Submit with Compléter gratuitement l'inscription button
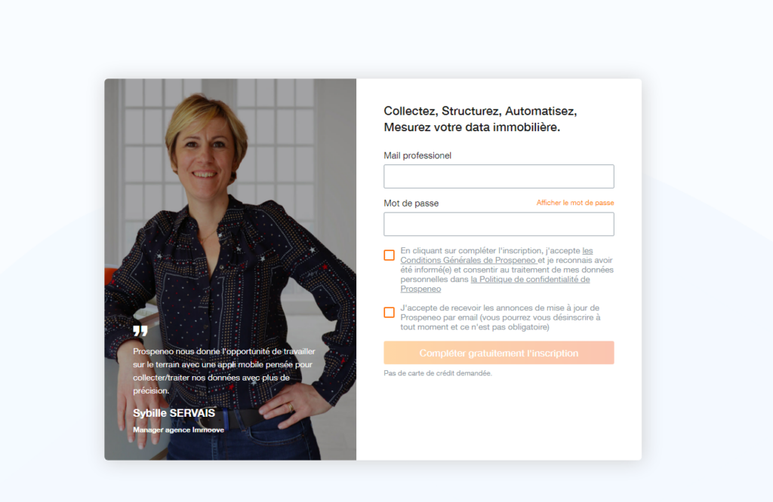Image resolution: width=773 pixels, height=502 pixels. point(499,353)
